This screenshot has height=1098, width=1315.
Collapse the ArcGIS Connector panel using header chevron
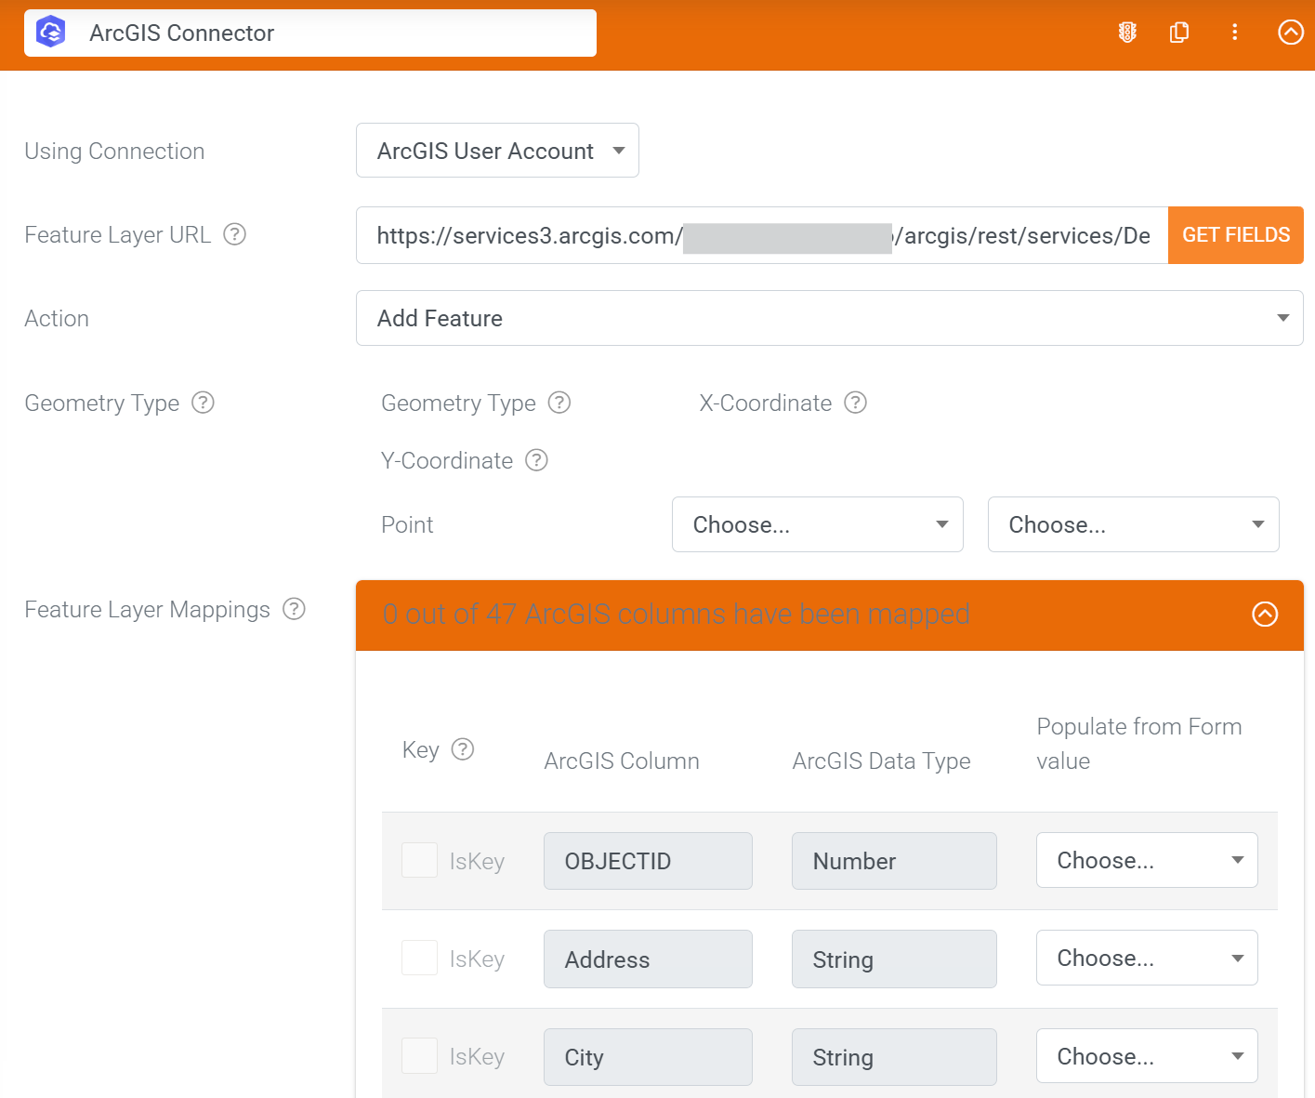point(1291,33)
